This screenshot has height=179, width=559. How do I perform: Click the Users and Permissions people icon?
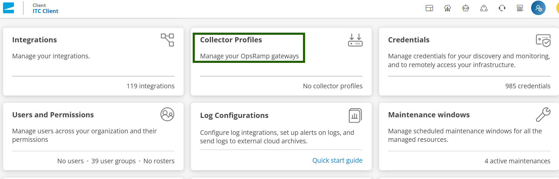pyautogui.click(x=167, y=114)
